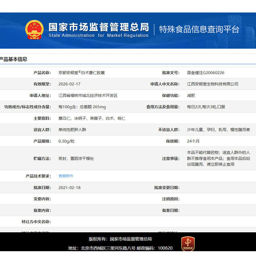Click storage method 密封，置阴凉干燥处
The width and height of the screenshot is (256, 256).
tap(76, 158)
